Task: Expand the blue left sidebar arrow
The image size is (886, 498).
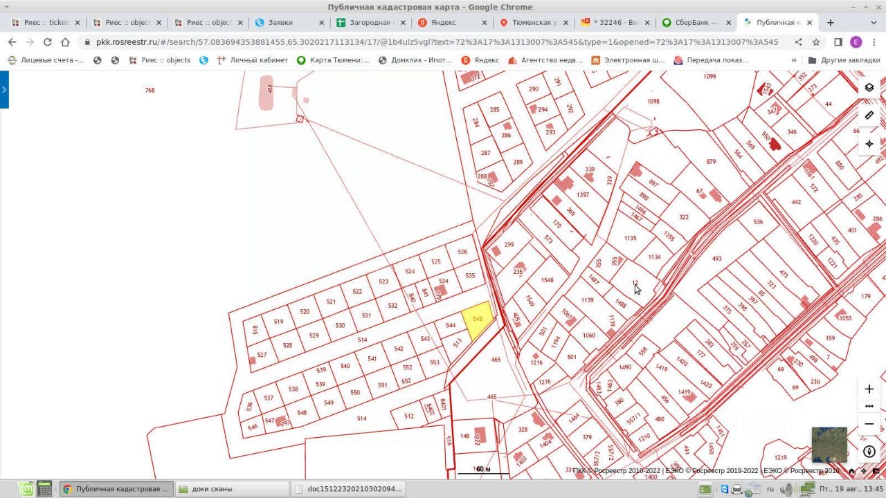Action: pyautogui.click(x=4, y=89)
